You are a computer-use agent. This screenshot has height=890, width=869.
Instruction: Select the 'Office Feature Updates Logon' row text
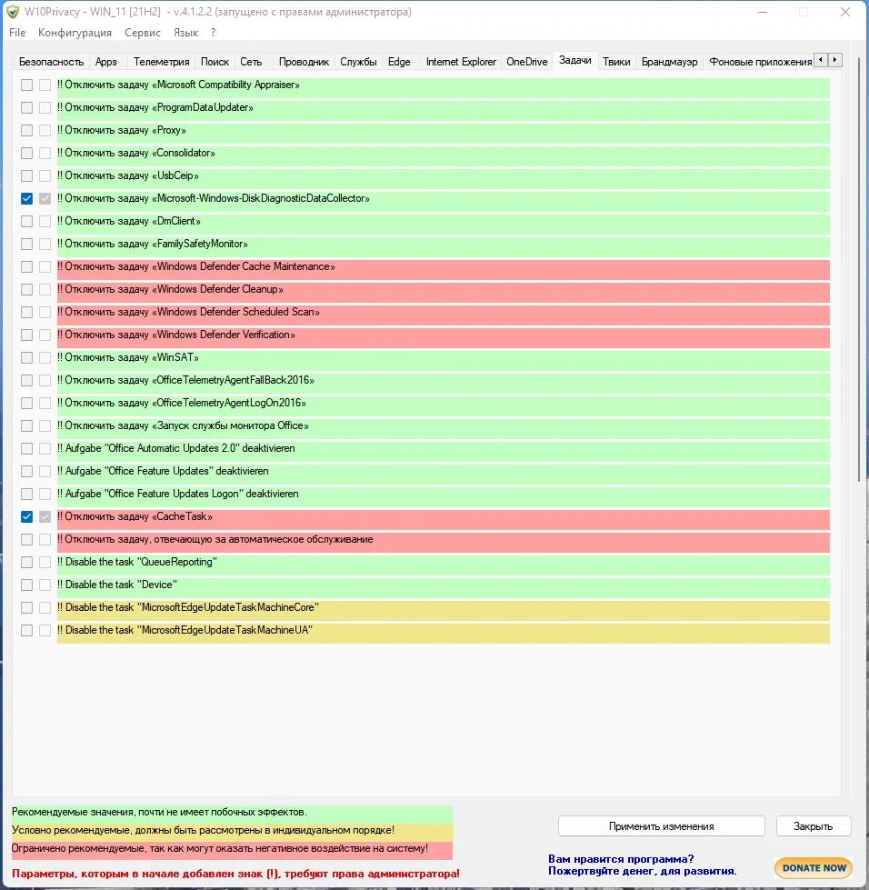point(177,494)
